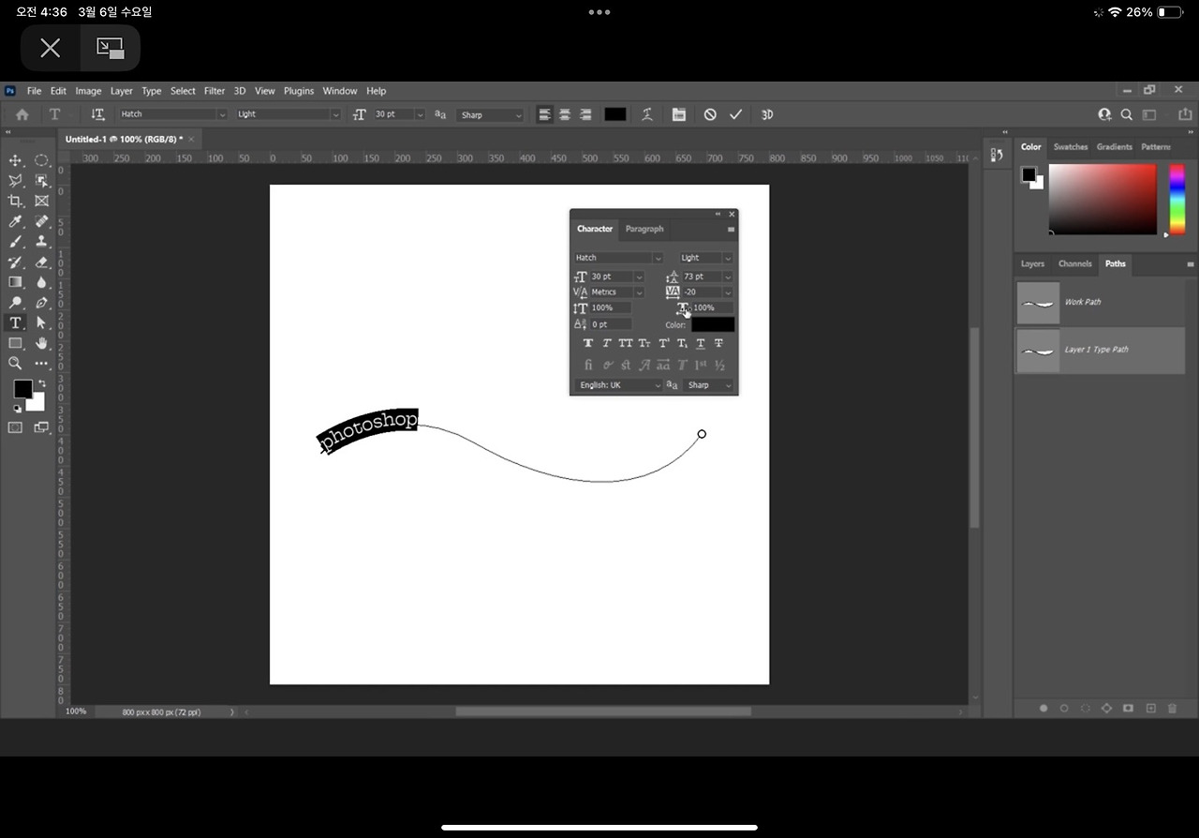Open the Filter menu
This screenshot has width=1199, height=838.
(x=215, y=91)
